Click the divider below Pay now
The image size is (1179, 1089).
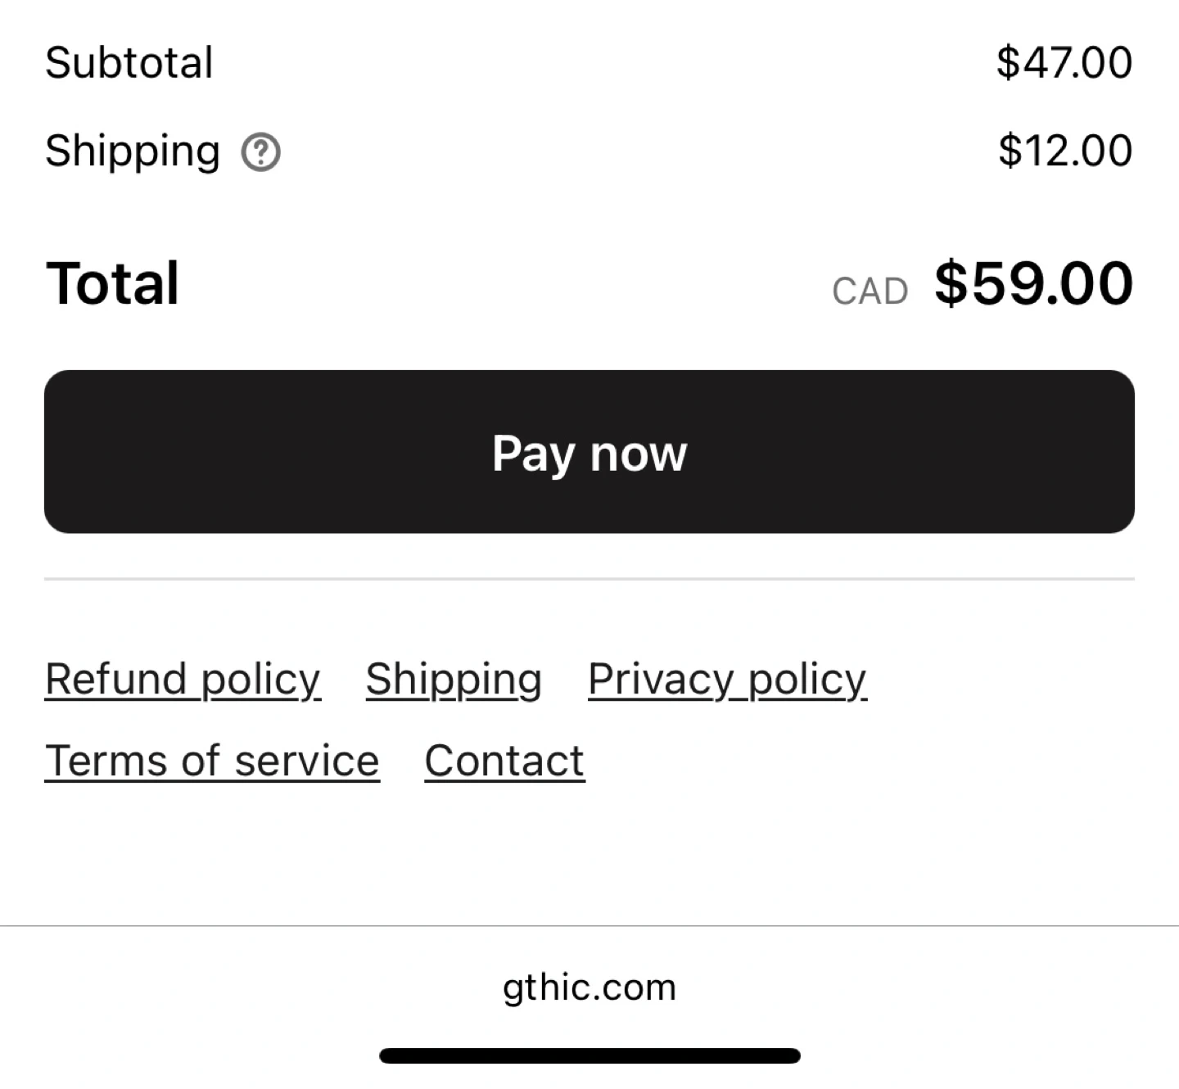coord(589,579)
